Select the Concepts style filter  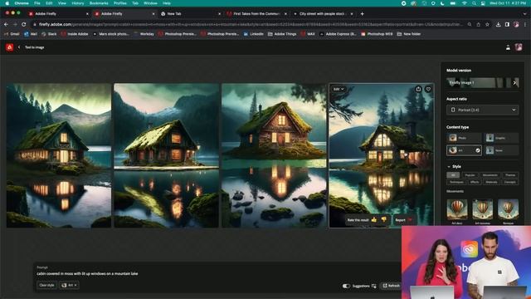click(510, 182)
